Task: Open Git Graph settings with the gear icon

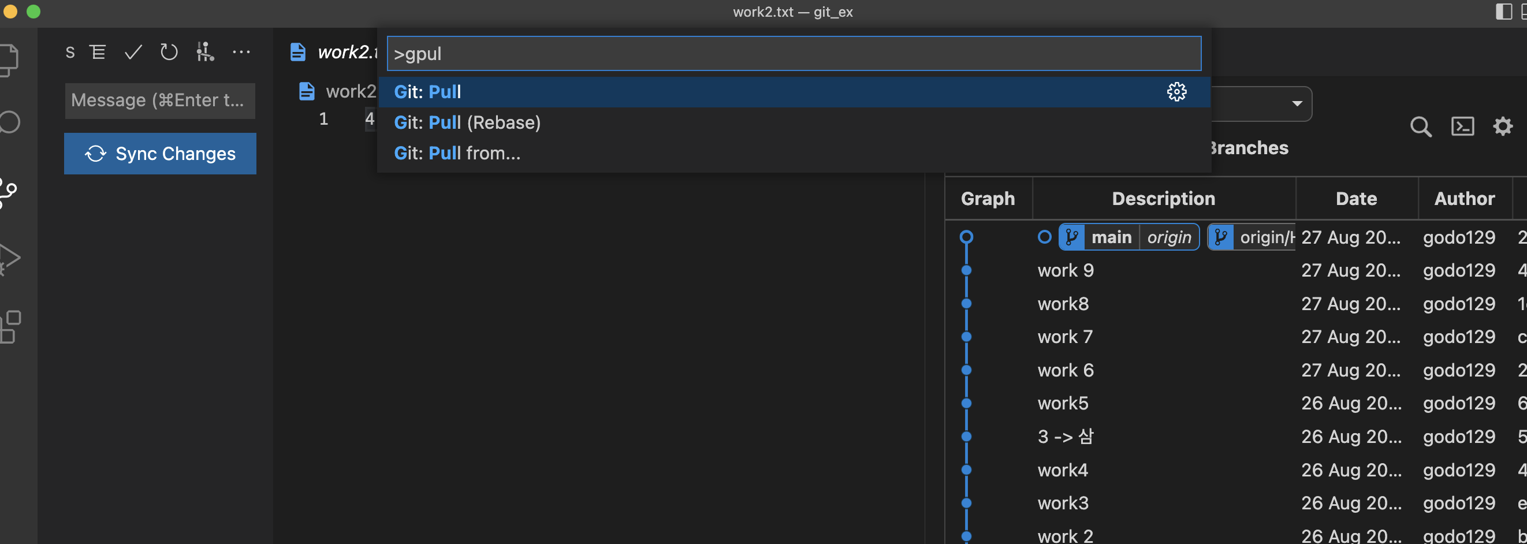Action: pyautogui.click(x=1502, y=126)
